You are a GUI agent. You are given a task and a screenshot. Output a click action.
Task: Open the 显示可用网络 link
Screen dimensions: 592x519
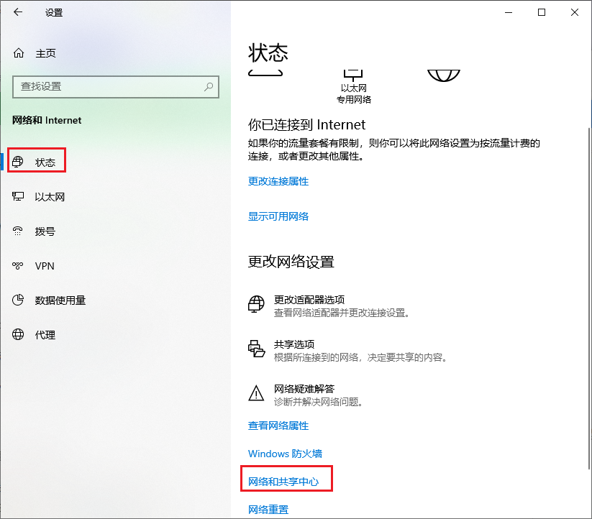(278, 216)
